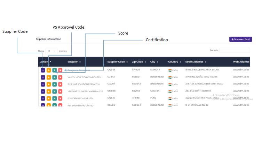Open www.dm.com link in CA097 row
The width and height of the screenshot is (262, 141).
coord(241,84)
